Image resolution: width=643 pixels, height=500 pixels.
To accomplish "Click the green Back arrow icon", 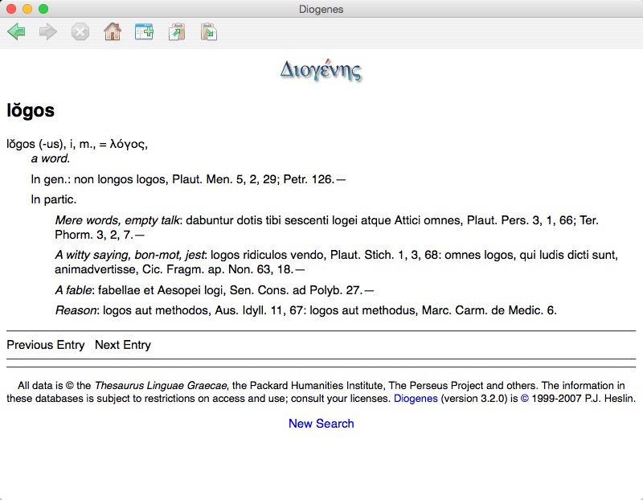I will coord(16,32).
